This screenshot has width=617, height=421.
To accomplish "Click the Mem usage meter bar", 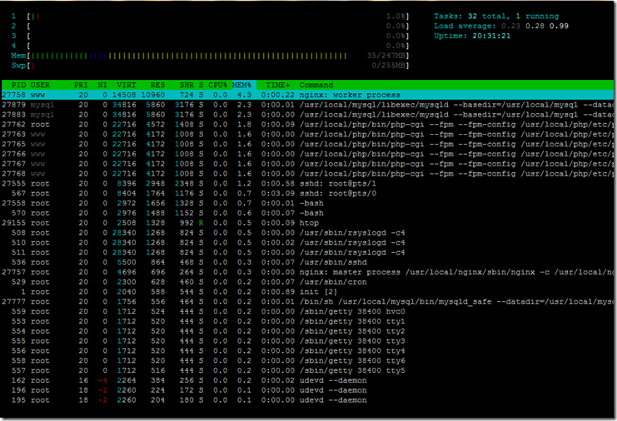I will coord(210,56).
